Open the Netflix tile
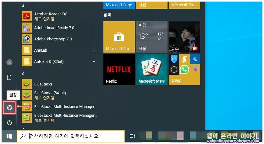Image resolution: width=264 pixels, height=144 pixels. (119, 69)
